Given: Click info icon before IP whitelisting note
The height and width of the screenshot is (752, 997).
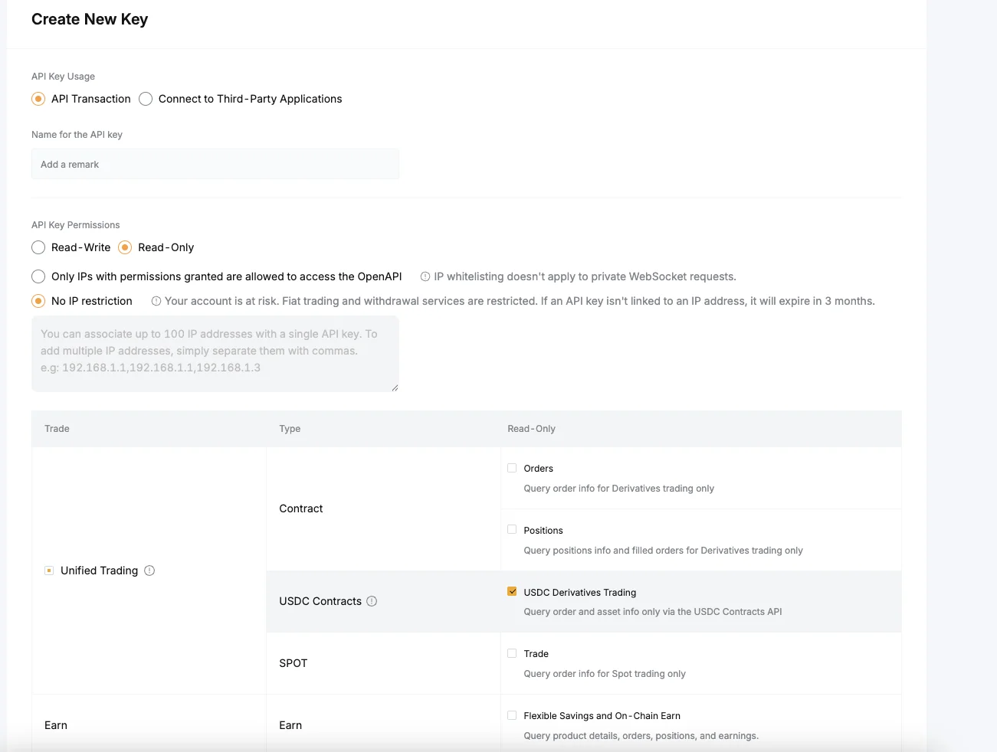Looking at the screenshot, I should pyautogui.click(x=425, y=276).
